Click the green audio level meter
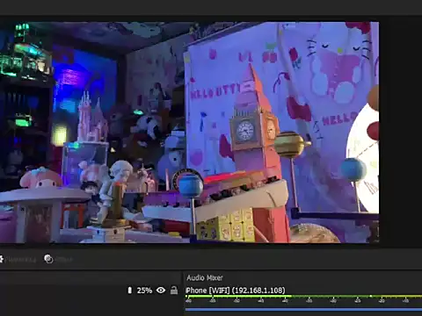Screen dimensions: 422x316 pos(303,297)
